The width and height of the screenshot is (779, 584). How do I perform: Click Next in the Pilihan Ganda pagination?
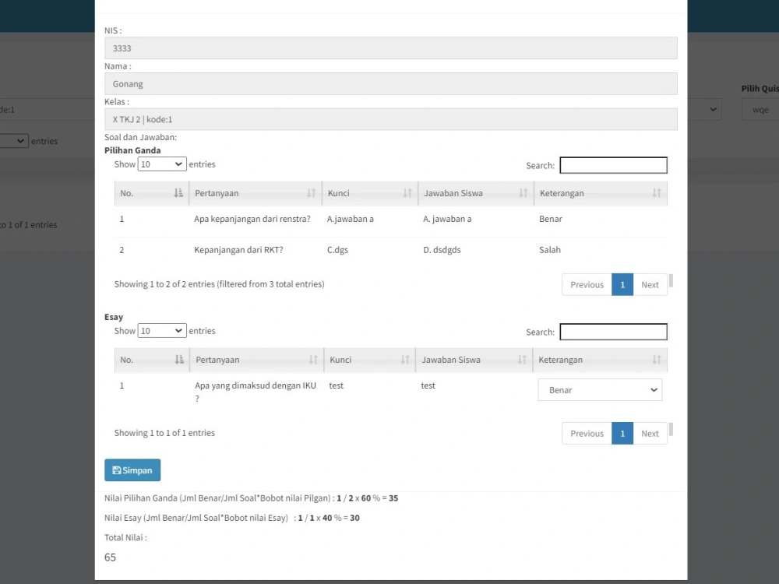(650, 284)
